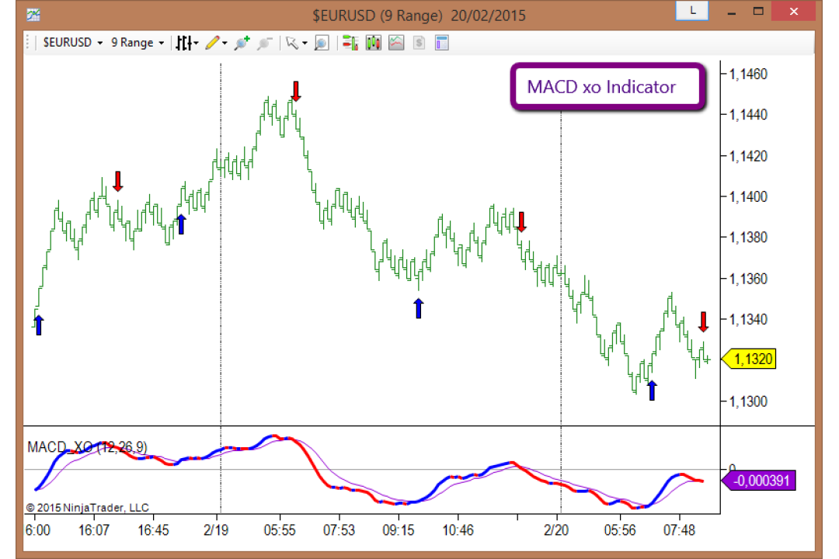
Task: Click the 1,1460 price axis label
Action: click(748, 74)
